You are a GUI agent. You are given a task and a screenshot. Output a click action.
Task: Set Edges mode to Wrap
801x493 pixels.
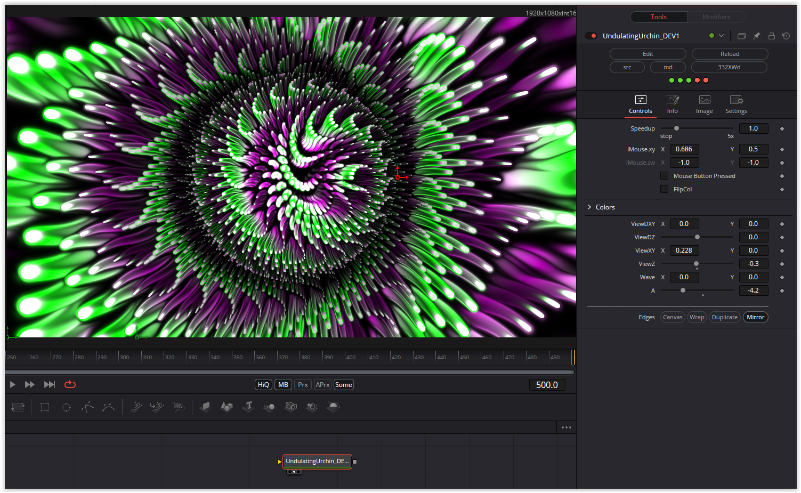(x=697, y=317)
